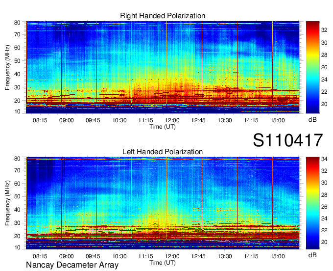
Task: Click the '09:00' time tick of right-handed plot
Action: click(x=66, y=120)
